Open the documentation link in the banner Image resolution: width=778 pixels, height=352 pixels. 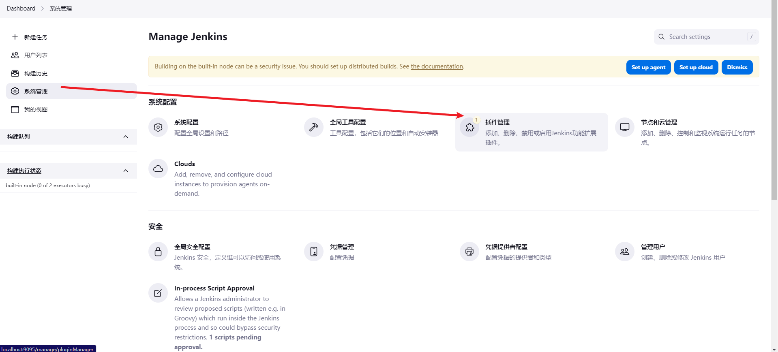point(437,66)
